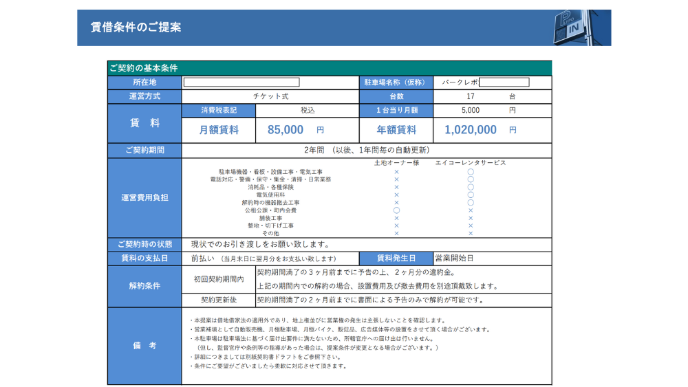Click the 契約更新後 cell
The height and width of the screenshot is (387, 688).
point(219,300)
